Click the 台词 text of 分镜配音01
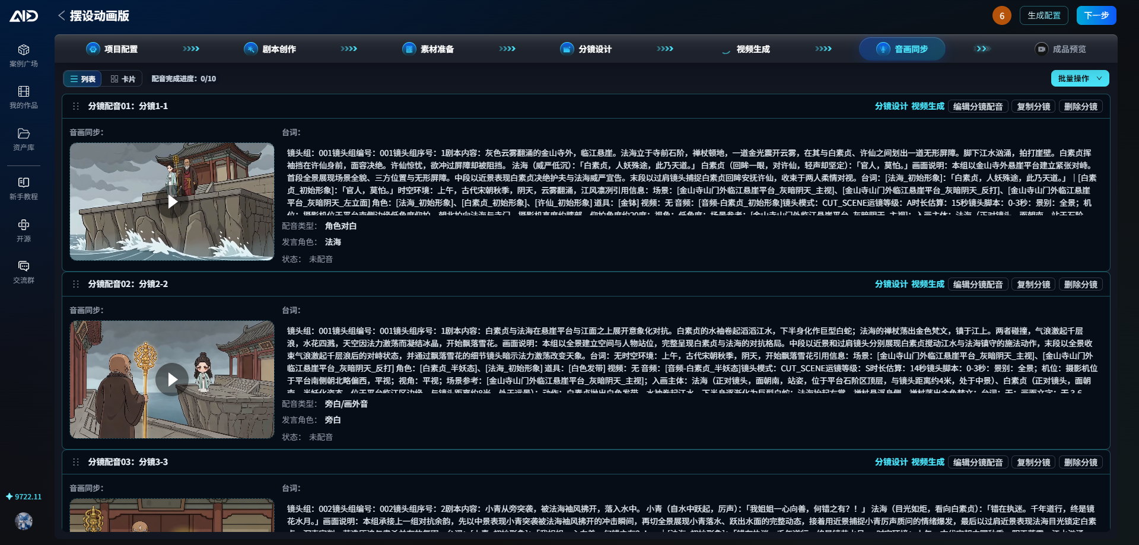The height and width of the screenshot is (545, 1139). [692, 181]
